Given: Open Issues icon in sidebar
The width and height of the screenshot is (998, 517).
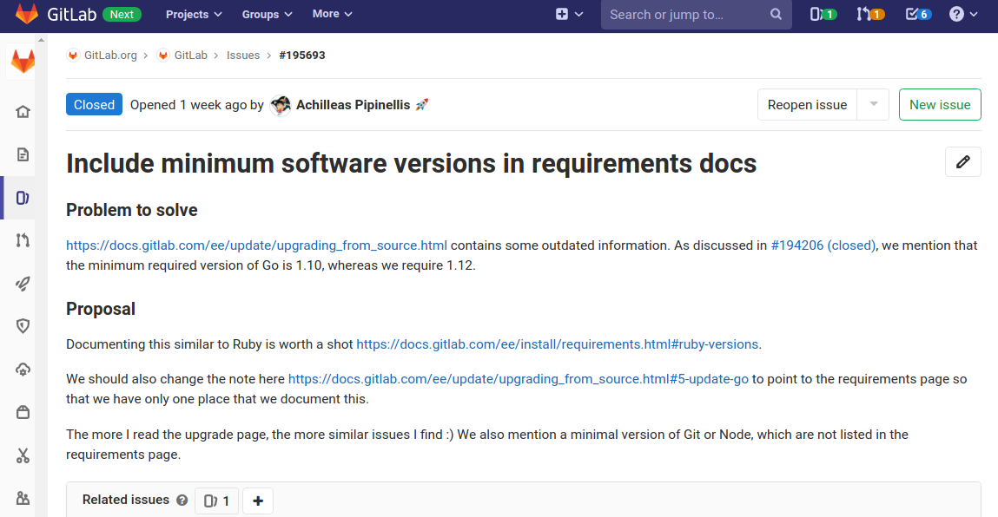Looking at the screenshot, I should 23,198.
